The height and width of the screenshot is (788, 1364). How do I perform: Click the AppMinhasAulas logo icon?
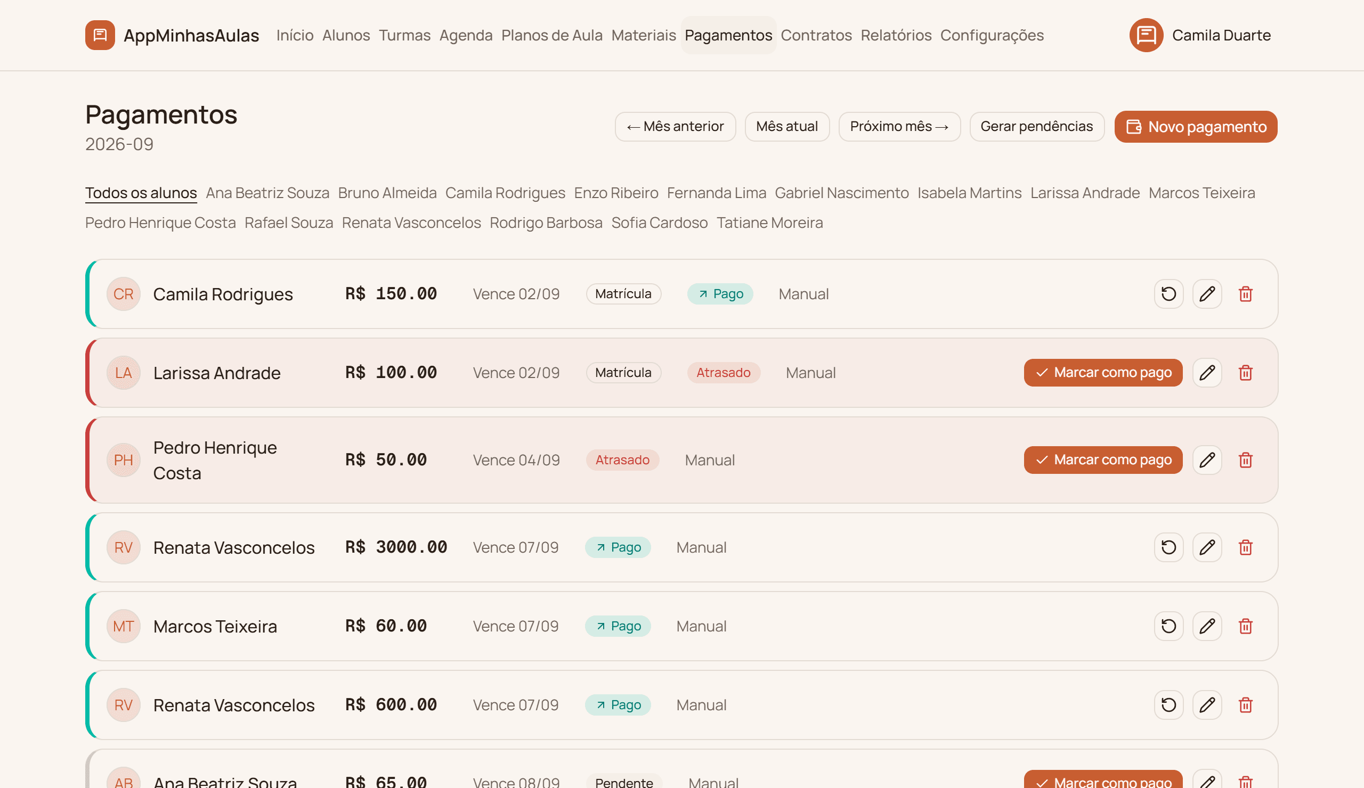click(100, 35)
